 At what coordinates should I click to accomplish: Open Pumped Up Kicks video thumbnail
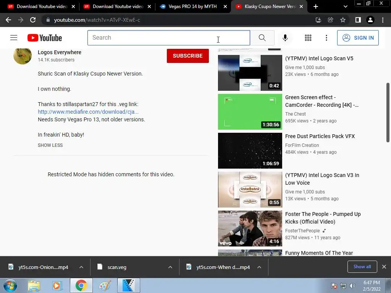click(x=250, y=228)
